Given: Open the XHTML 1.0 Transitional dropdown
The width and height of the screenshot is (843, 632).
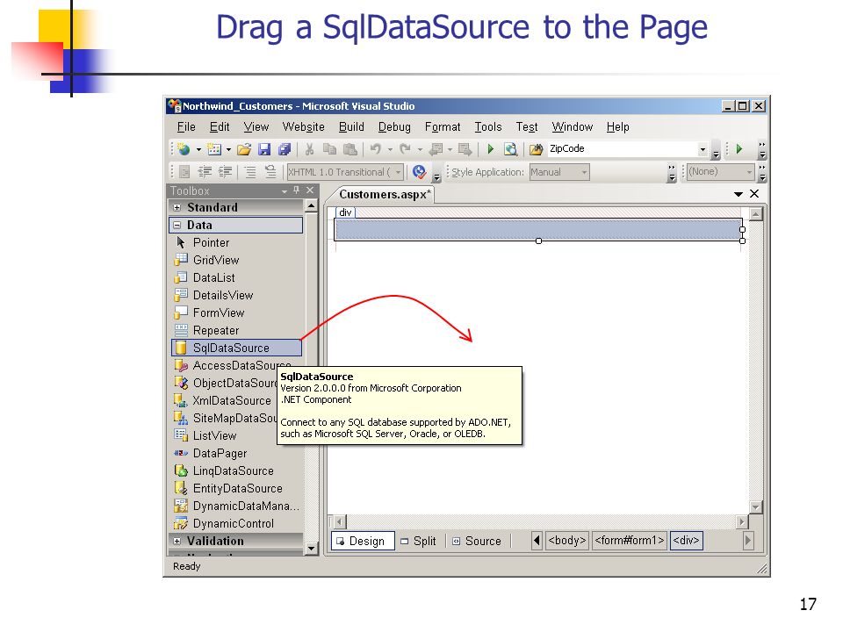Looking at the screenshot, I should (398, 172).
